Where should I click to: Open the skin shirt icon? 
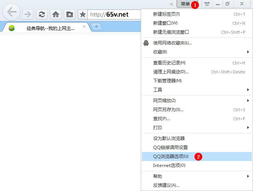coord(207,4)
